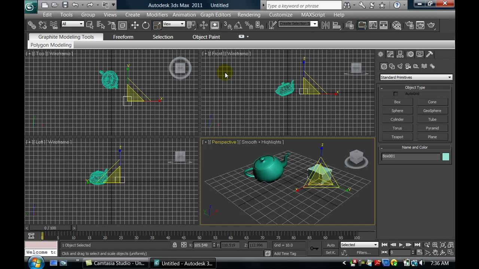The height and width of the screenshot is (269, 479).
Task: Create a Box primitive
Action: tap(397, 102)
